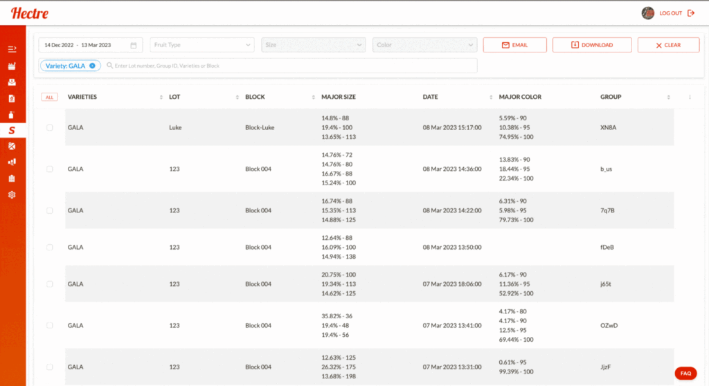Image resolution: width=709 pixels, height=386 pixels.
Task: Expand the sidebar menu icon
Action: (x=12, y=49)
